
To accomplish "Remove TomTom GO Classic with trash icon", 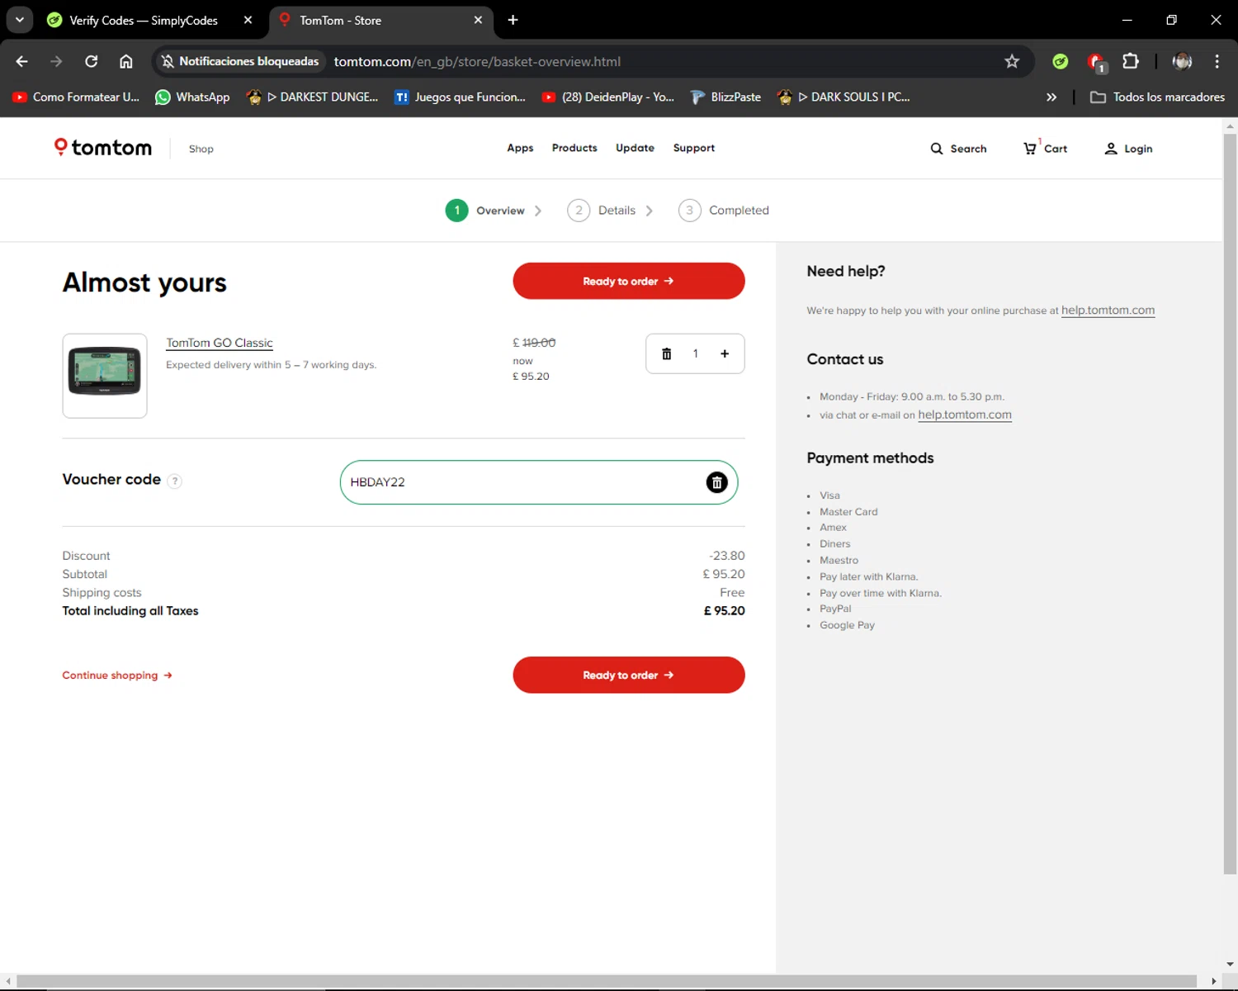I will pyautogui.click(x=667, y=353).
